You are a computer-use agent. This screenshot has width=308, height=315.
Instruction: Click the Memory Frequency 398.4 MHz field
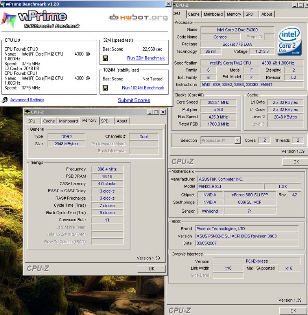tap(107, 169)
